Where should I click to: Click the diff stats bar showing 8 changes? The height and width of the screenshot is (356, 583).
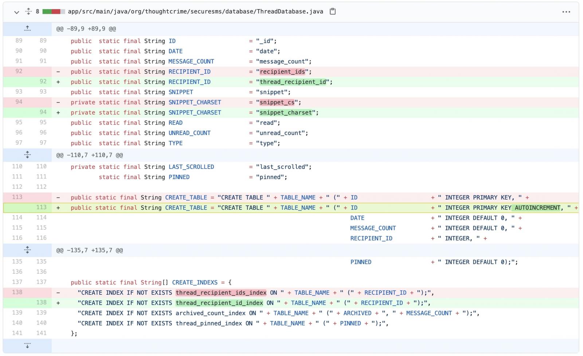coord(51,11)
